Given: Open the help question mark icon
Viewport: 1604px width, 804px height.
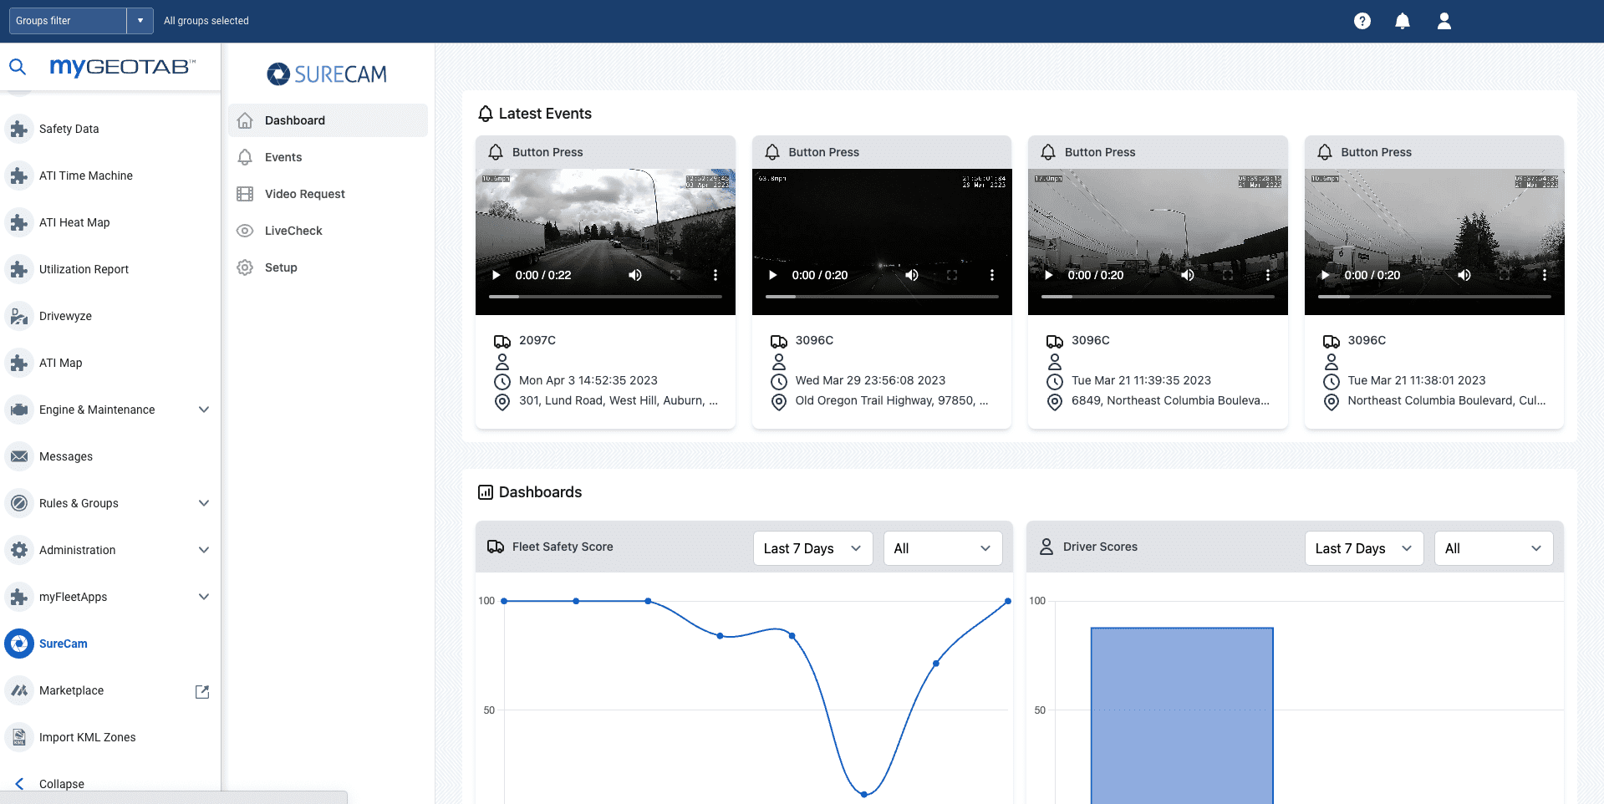Looking at the screenshot, I should point(1362,21).
